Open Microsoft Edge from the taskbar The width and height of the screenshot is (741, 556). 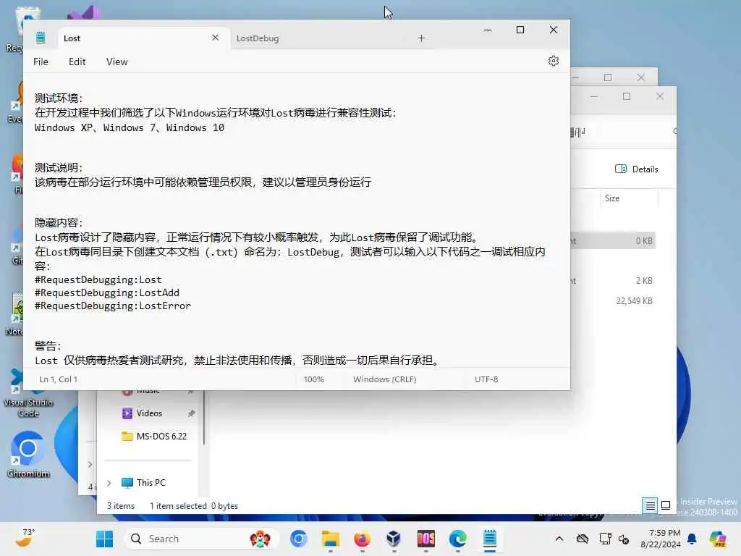(457, 539)
